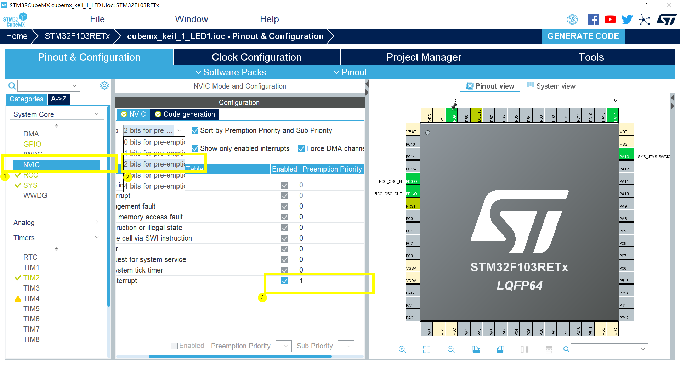Go to Home breadcrumb
Image resolution: width=680 pixels, height=365 pixels.
coord(17,36)
